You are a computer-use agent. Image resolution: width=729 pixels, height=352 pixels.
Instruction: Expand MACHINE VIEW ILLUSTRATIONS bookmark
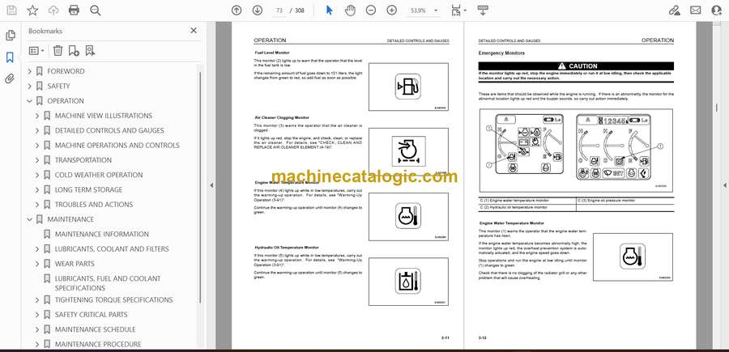tap(37, 116)
